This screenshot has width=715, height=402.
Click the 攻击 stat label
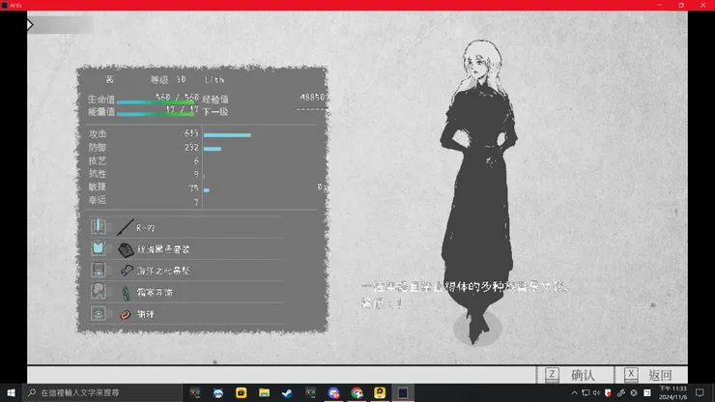(98, 134)
